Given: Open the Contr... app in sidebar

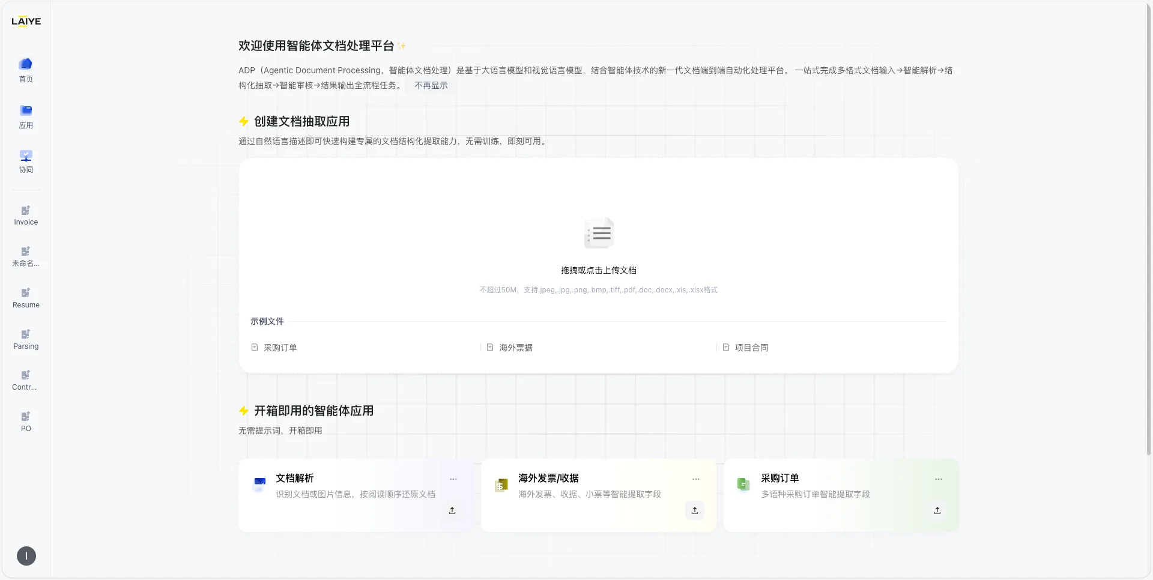Looking at the screenshot, I should [x=26, y=381].
